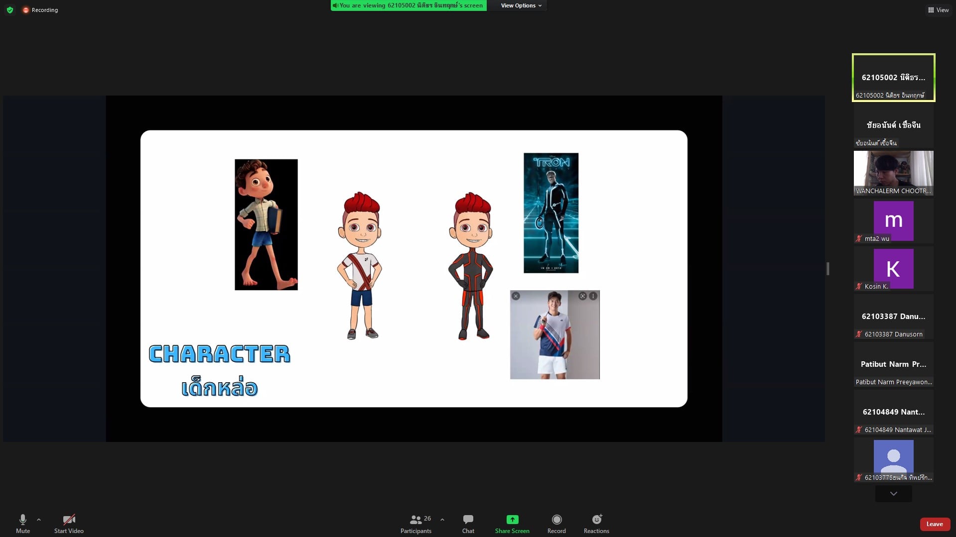Screen dimensions: 956x537
Task: Click the Share Screen button
Action: (x=512, y=524)
